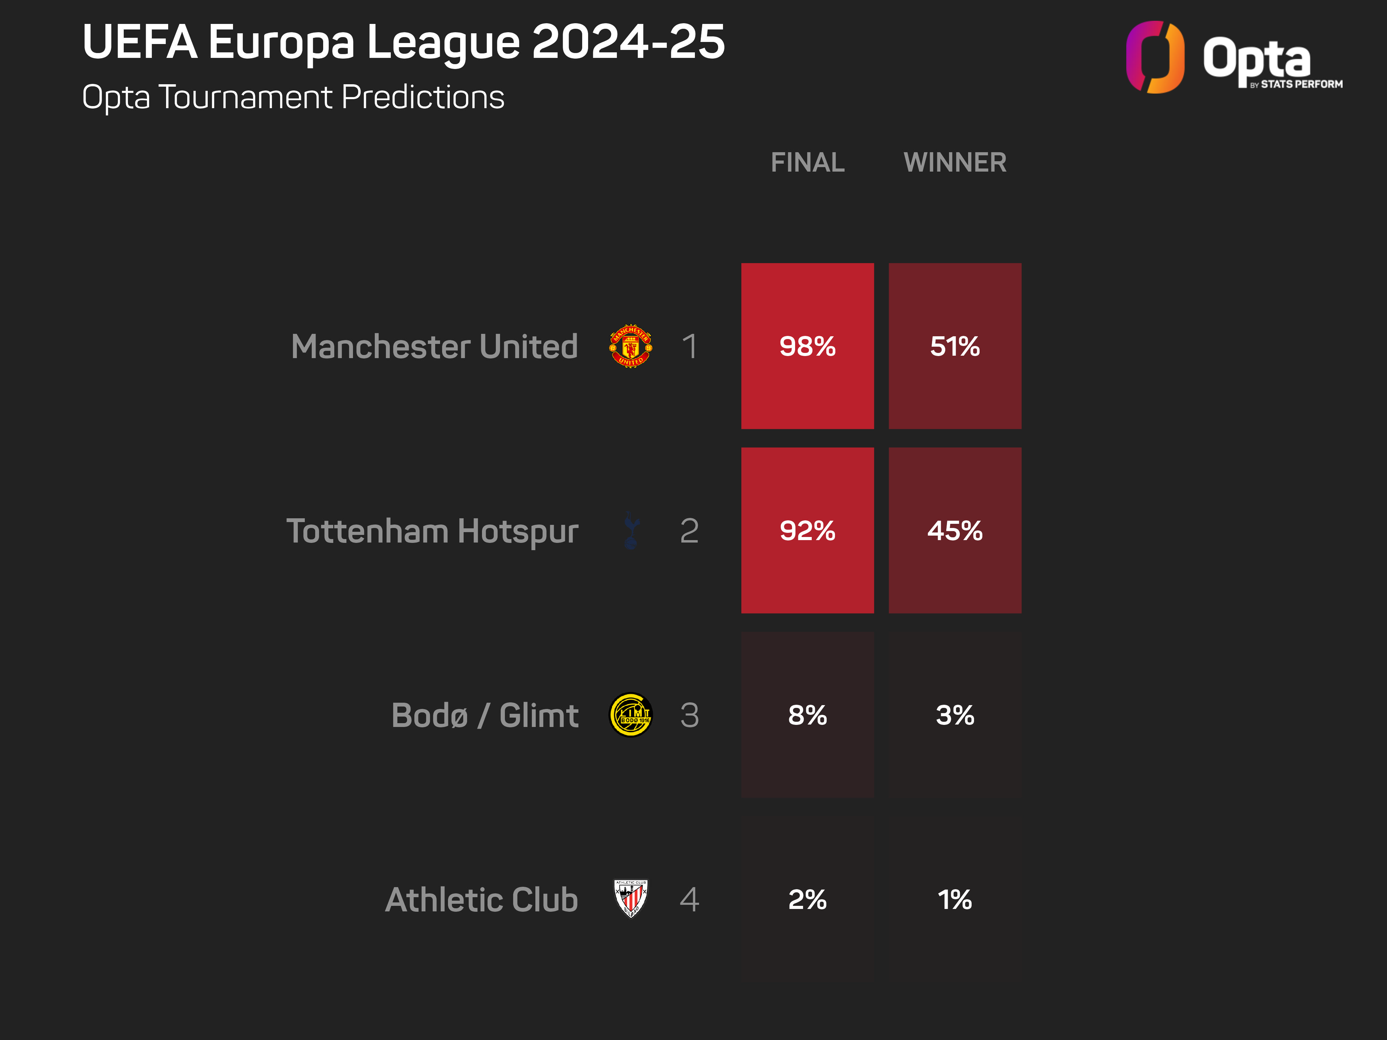The width and height of the screenshot is (1387, 1040).
Task: Click the Opta gradient logo mark
Action: [x=1155, y=57]
